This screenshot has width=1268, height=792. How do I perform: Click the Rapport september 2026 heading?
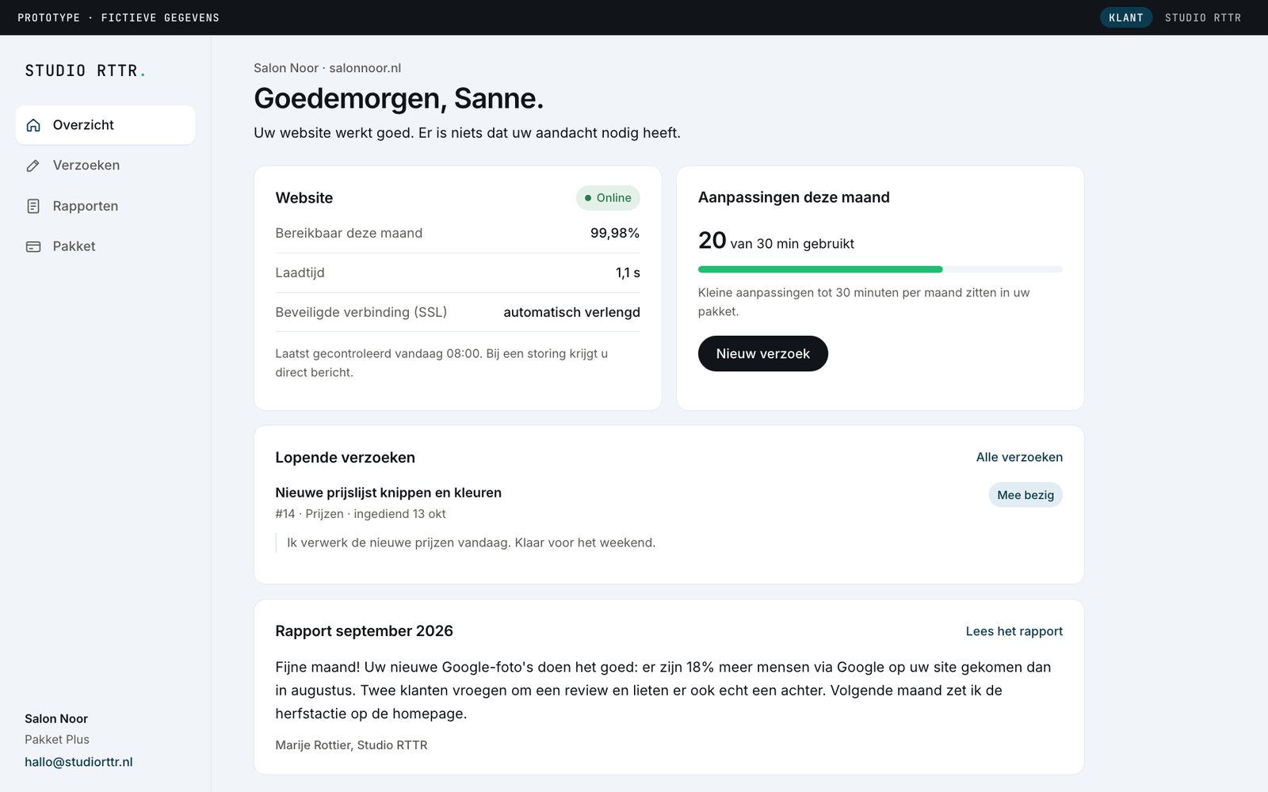364,631
